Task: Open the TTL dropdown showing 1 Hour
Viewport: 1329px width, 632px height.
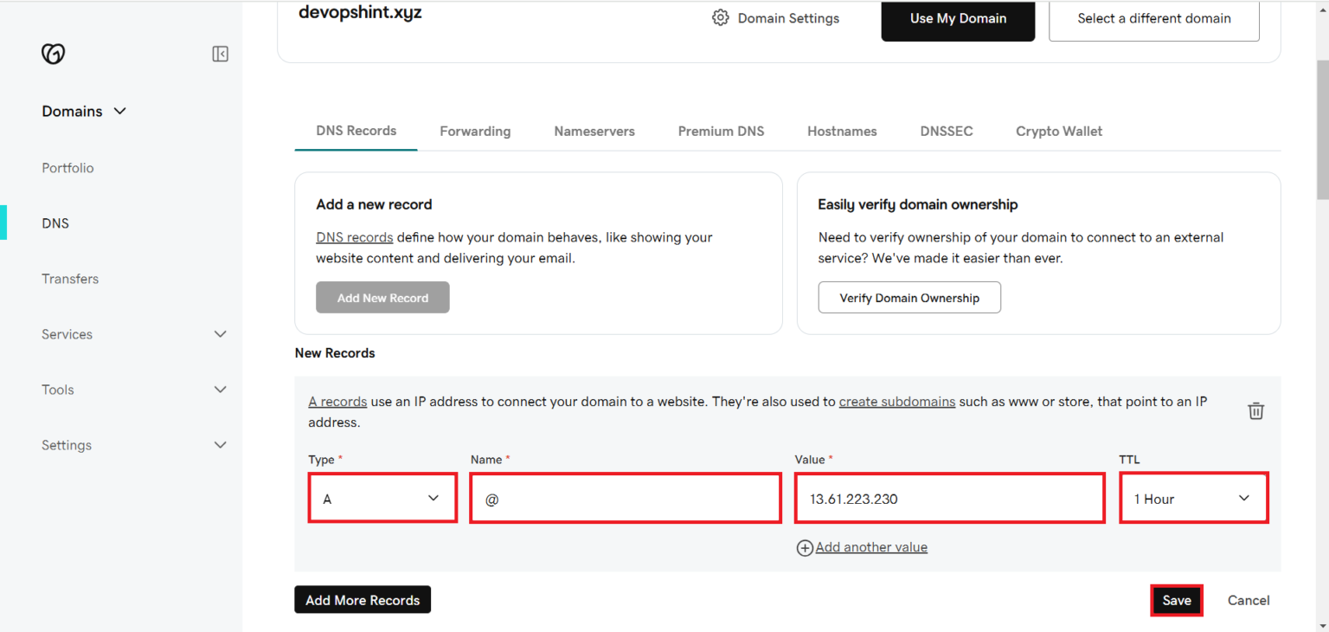Action: click(1194, 498)
